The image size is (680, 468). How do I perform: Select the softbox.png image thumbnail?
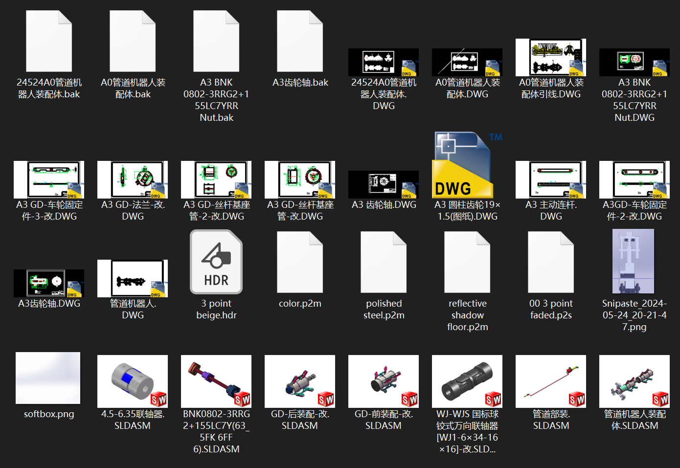point(48,378)
